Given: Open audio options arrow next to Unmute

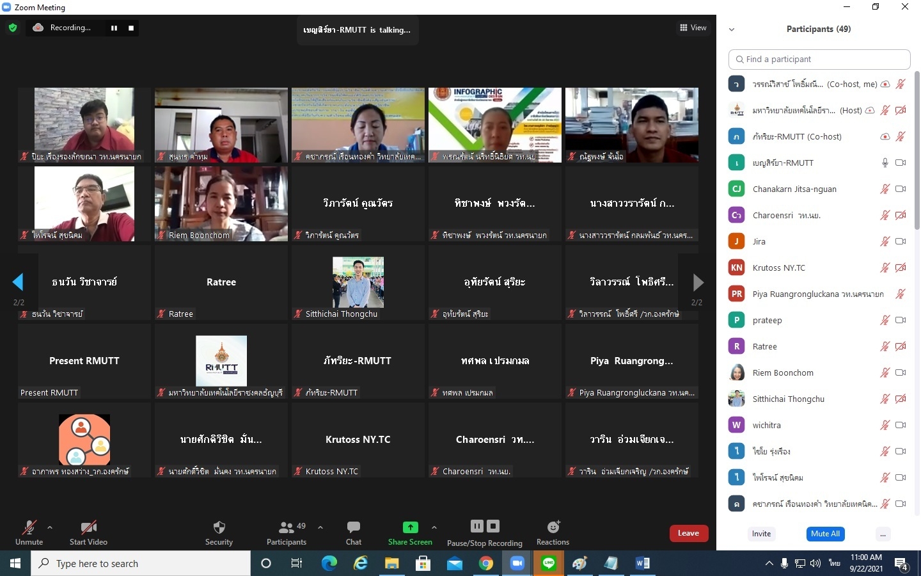Looking at the screenshot, I should pos(50,527).
